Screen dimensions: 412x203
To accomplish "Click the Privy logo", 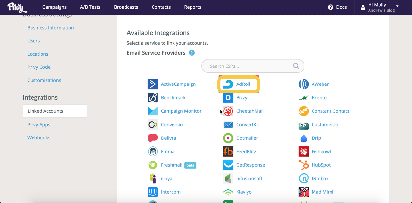I will pyautogui.click(x=17, y=7).
